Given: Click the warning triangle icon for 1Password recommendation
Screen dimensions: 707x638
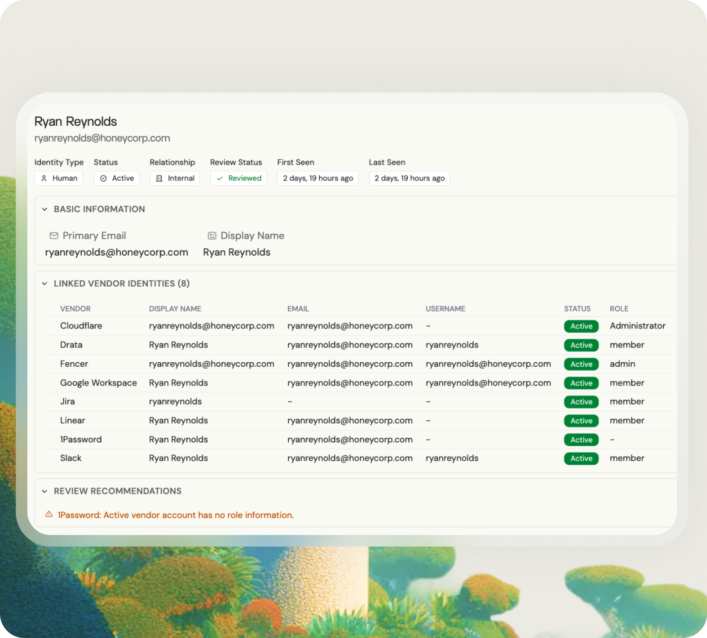Looking at the screenshot, I should 49,515.
